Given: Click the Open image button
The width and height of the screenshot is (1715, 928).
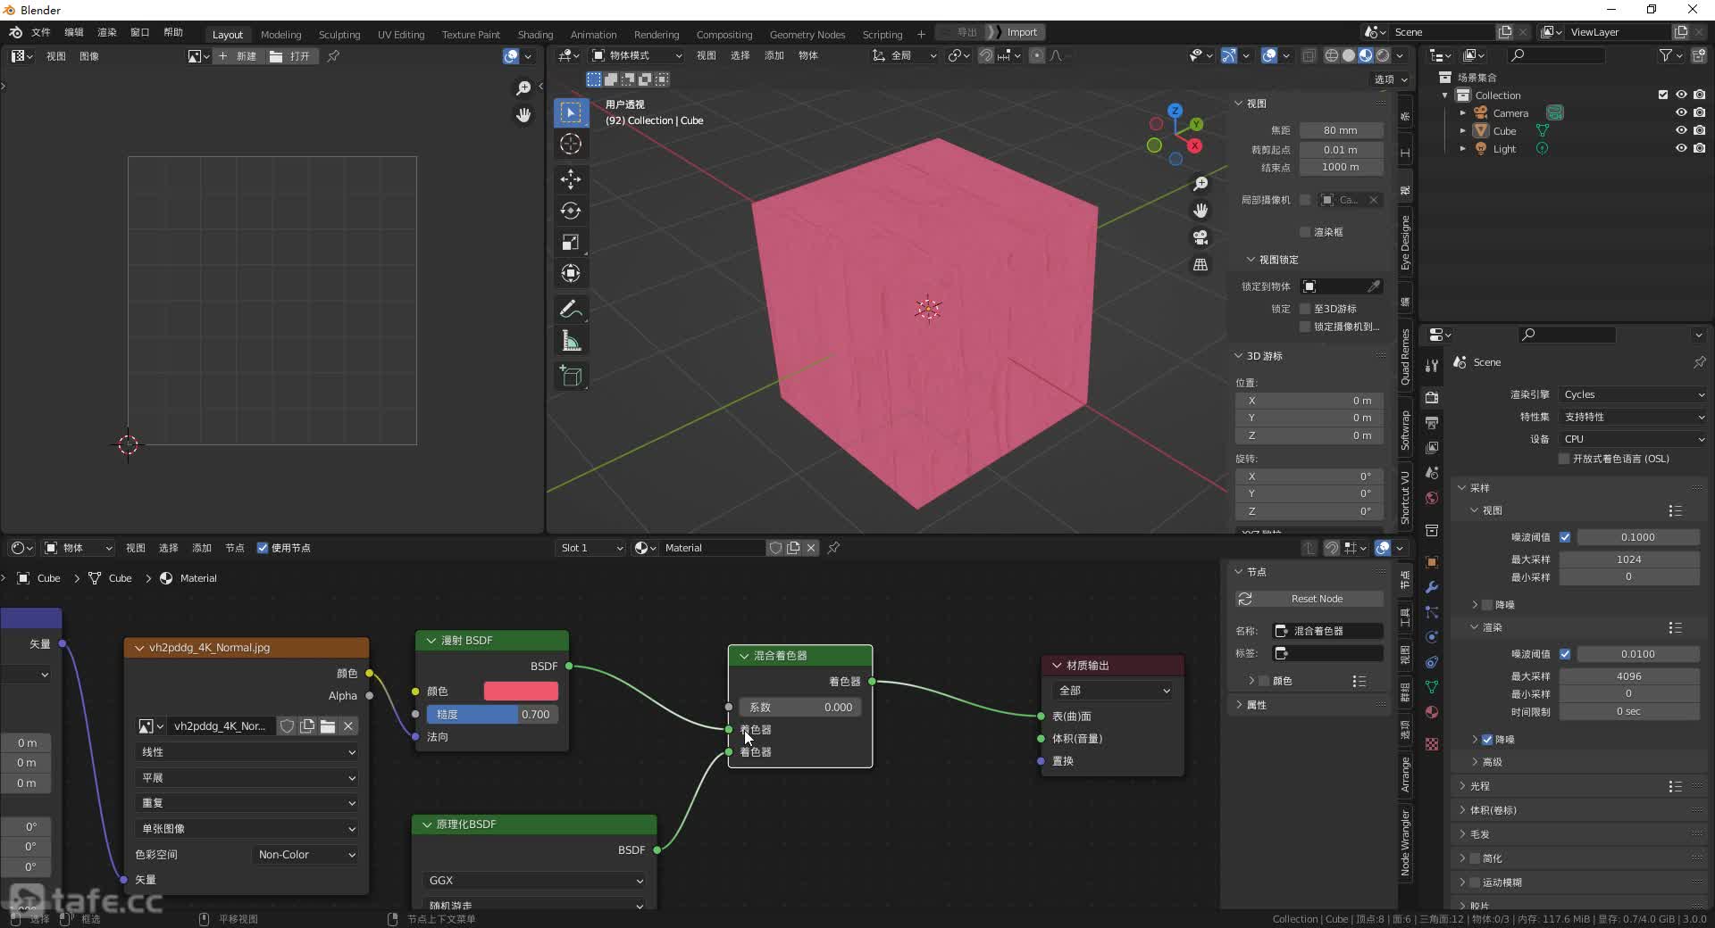Looking at the screenshot, I should click(x=291, y=56).
